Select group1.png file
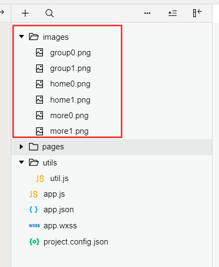This screenshot has width=219, height=267. (70, 68)
